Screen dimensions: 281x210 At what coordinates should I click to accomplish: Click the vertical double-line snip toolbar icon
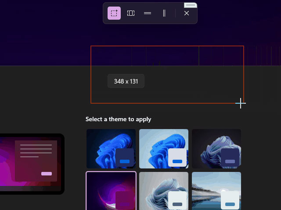click(x=164, y=13)
